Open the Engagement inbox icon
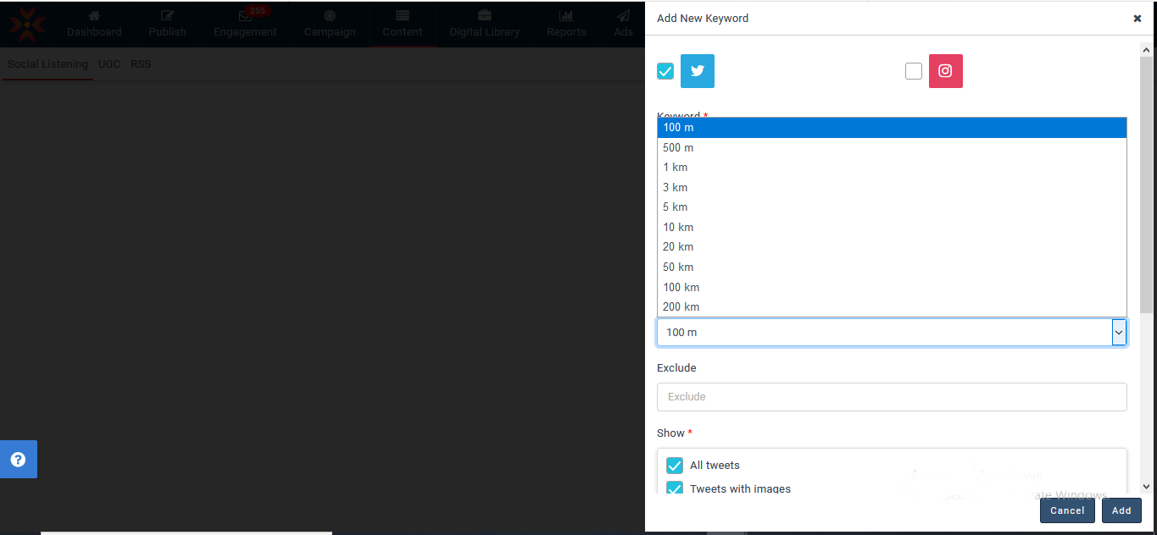 pyautogui.click(x=245, y=16)
